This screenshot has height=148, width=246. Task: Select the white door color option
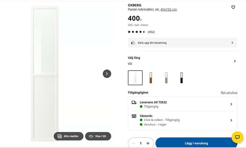click(135, 78)
